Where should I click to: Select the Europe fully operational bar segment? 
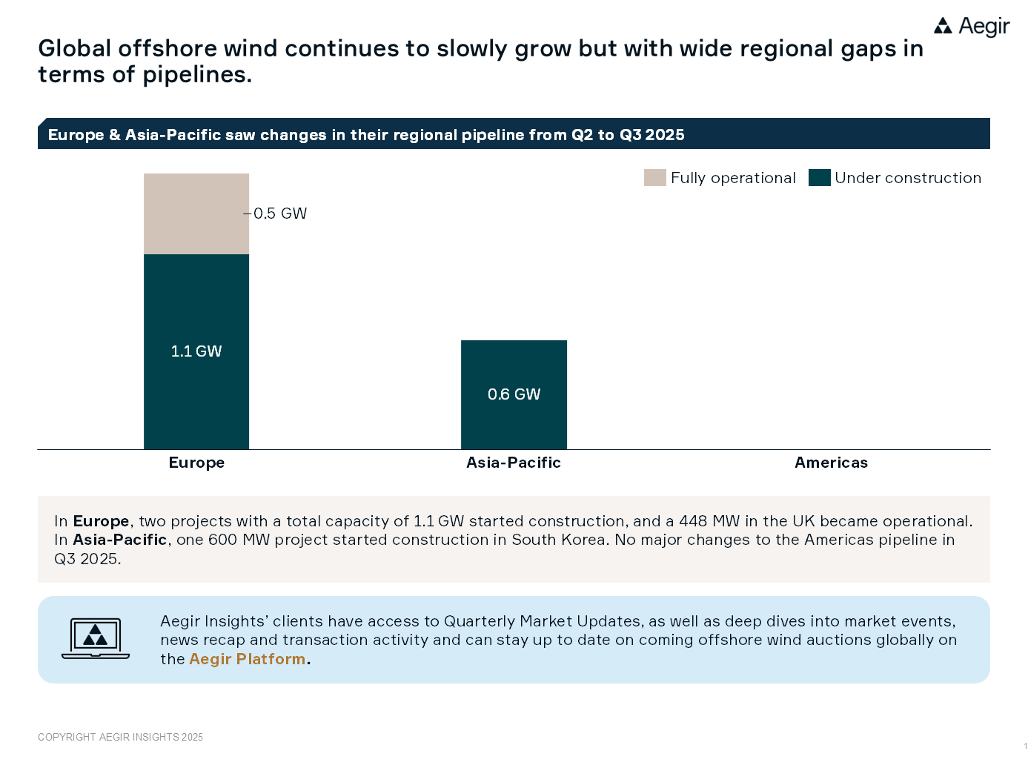pos(196,214)
